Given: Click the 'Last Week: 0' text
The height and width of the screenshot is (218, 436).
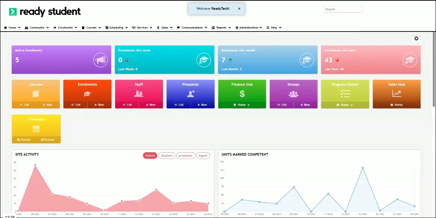Looking at the screenshot, I should click(x=128, y=69).
